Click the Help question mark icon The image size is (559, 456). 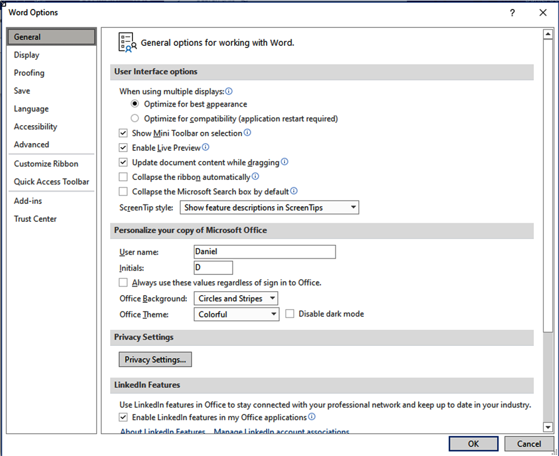coord(513,13)
